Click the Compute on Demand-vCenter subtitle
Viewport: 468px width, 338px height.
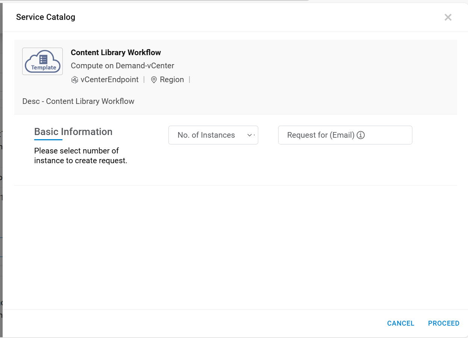click(x=123, y=66)
